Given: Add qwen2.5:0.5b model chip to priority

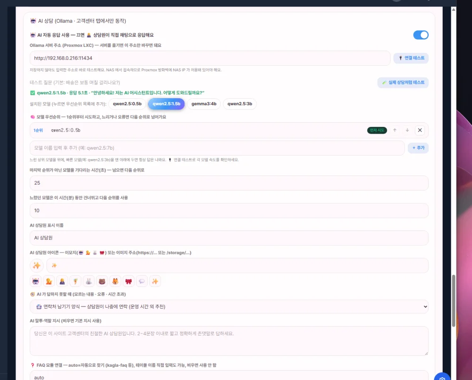Looking at the screenshot, I should 127,104.
